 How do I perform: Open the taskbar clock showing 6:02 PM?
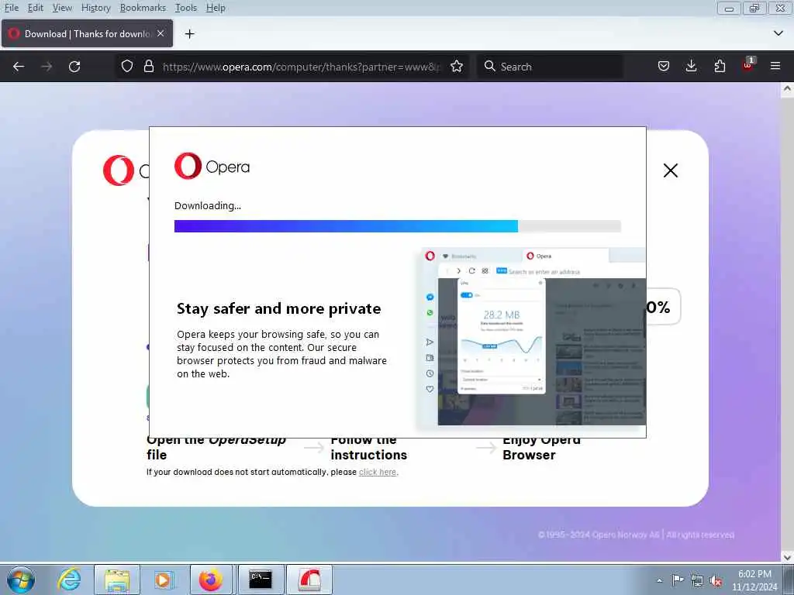(x=754, y=580)
